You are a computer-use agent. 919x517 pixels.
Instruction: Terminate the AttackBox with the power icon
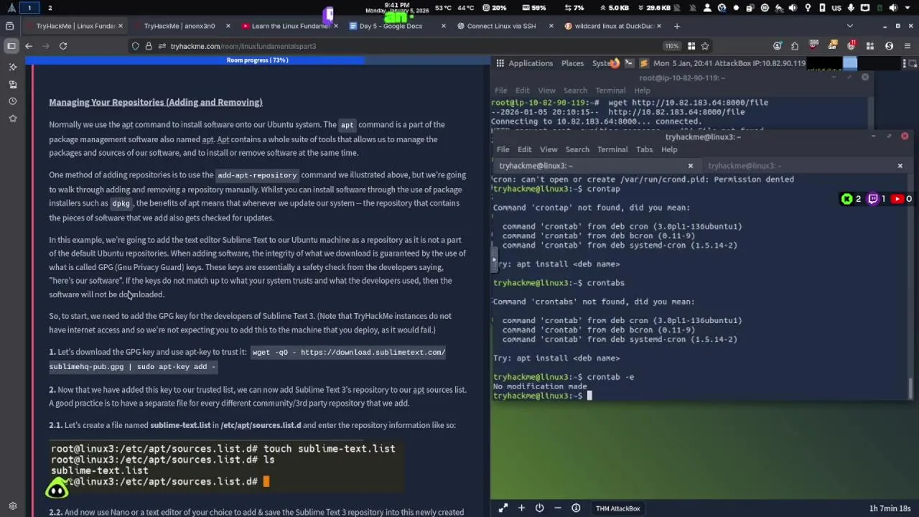tap(539, 508)
